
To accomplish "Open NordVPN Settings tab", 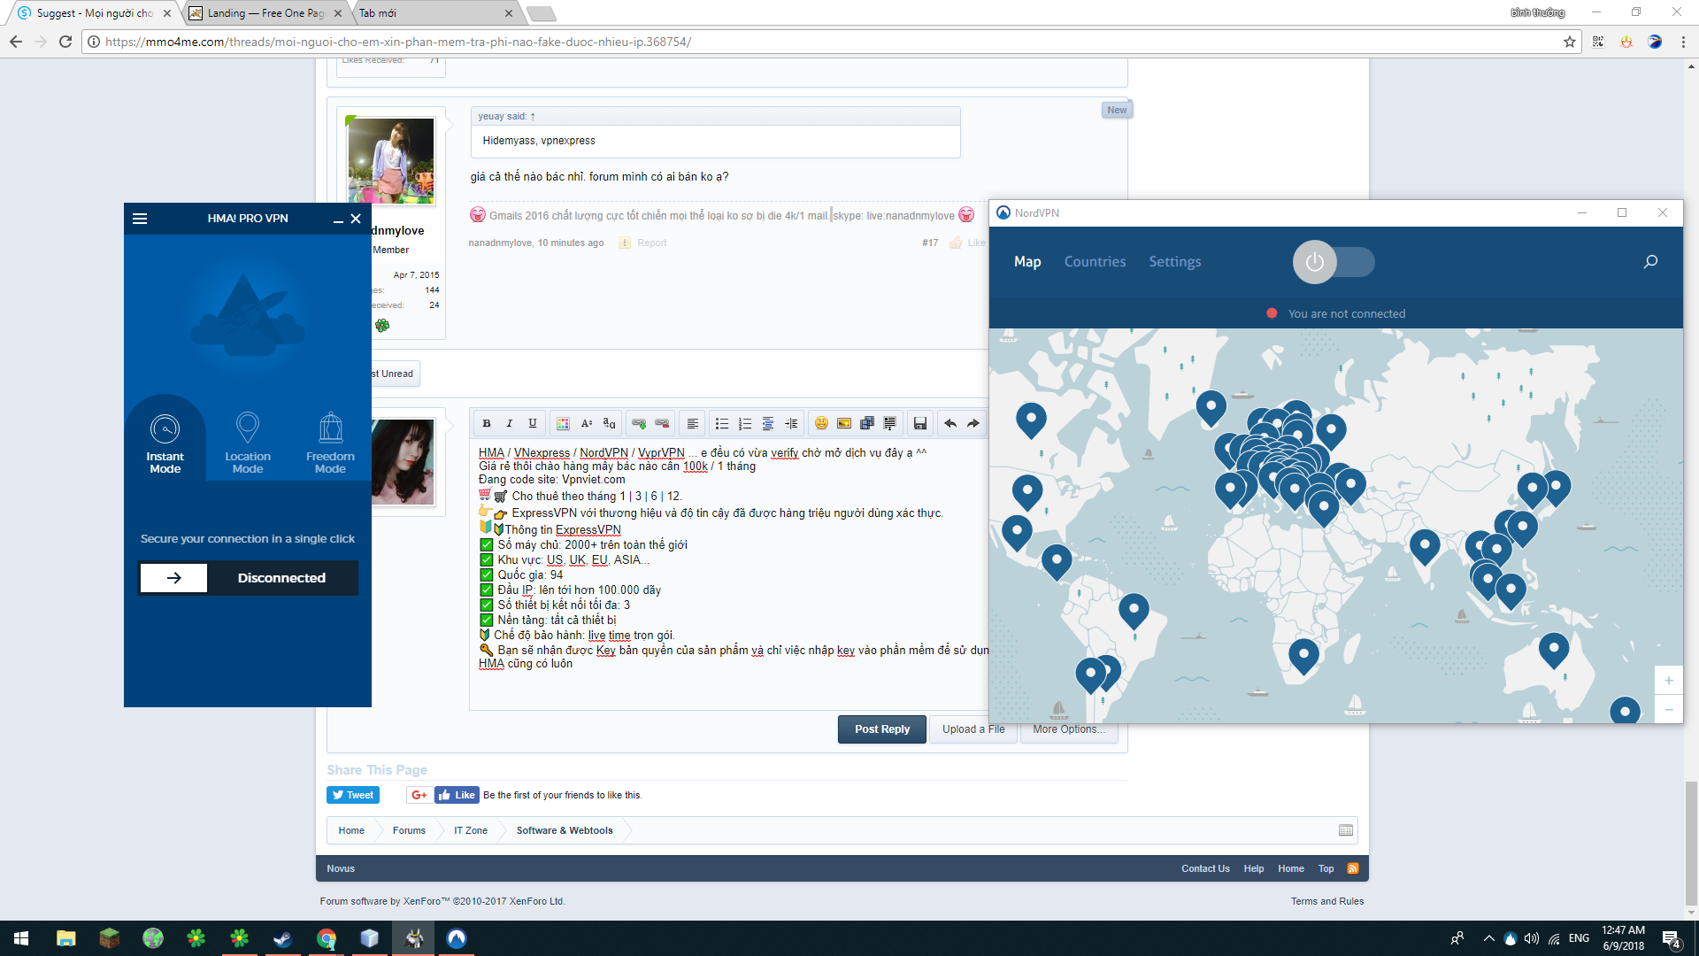I will pyautogui.click(x=1174, y=262).
